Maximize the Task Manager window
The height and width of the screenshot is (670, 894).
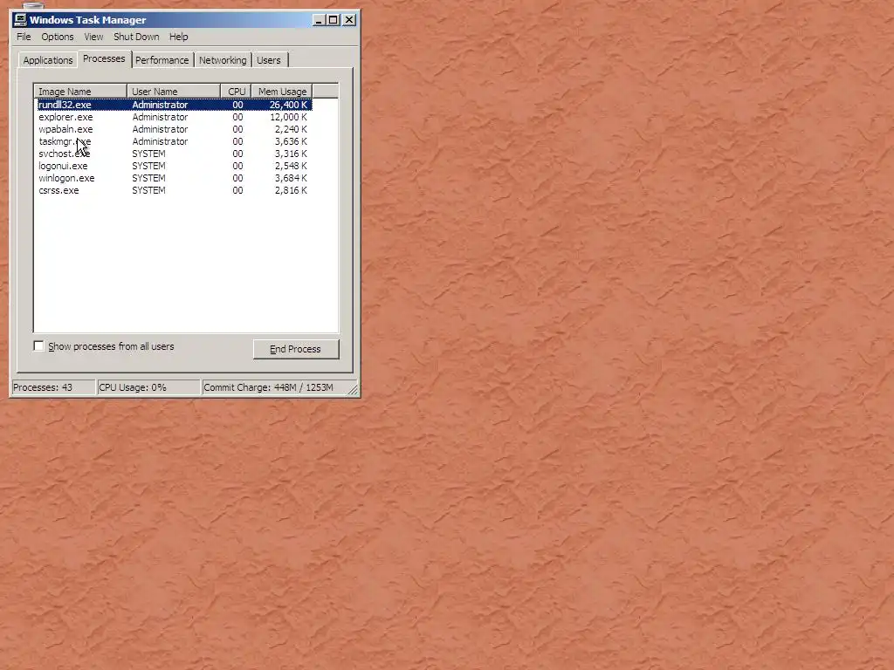[333, 20]
